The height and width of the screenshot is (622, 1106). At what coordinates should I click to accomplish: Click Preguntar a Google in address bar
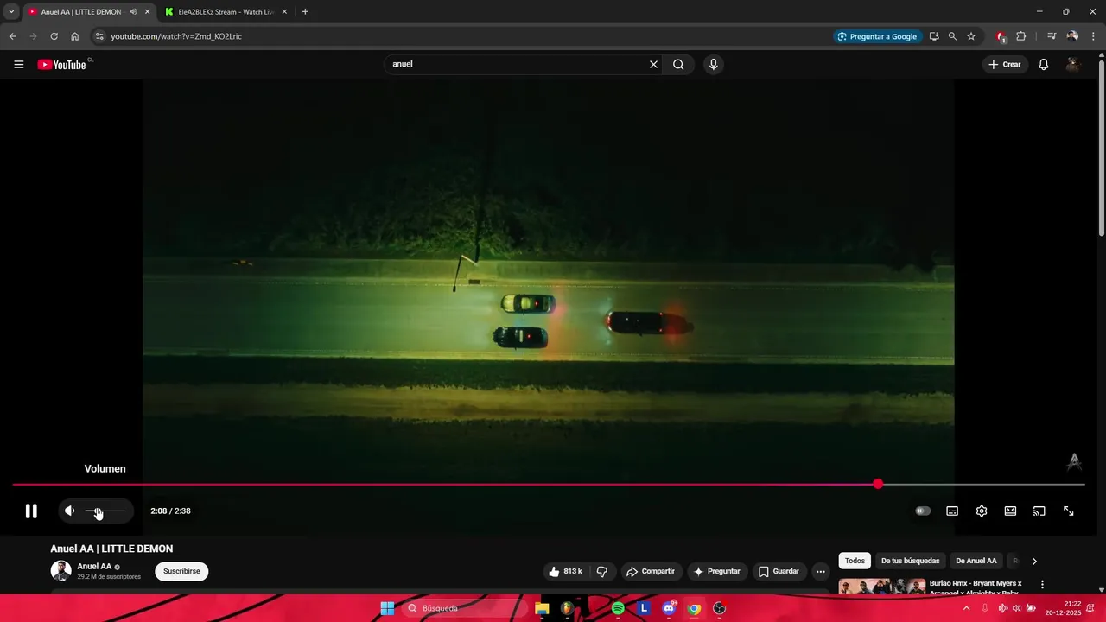[x=876, y=36]
